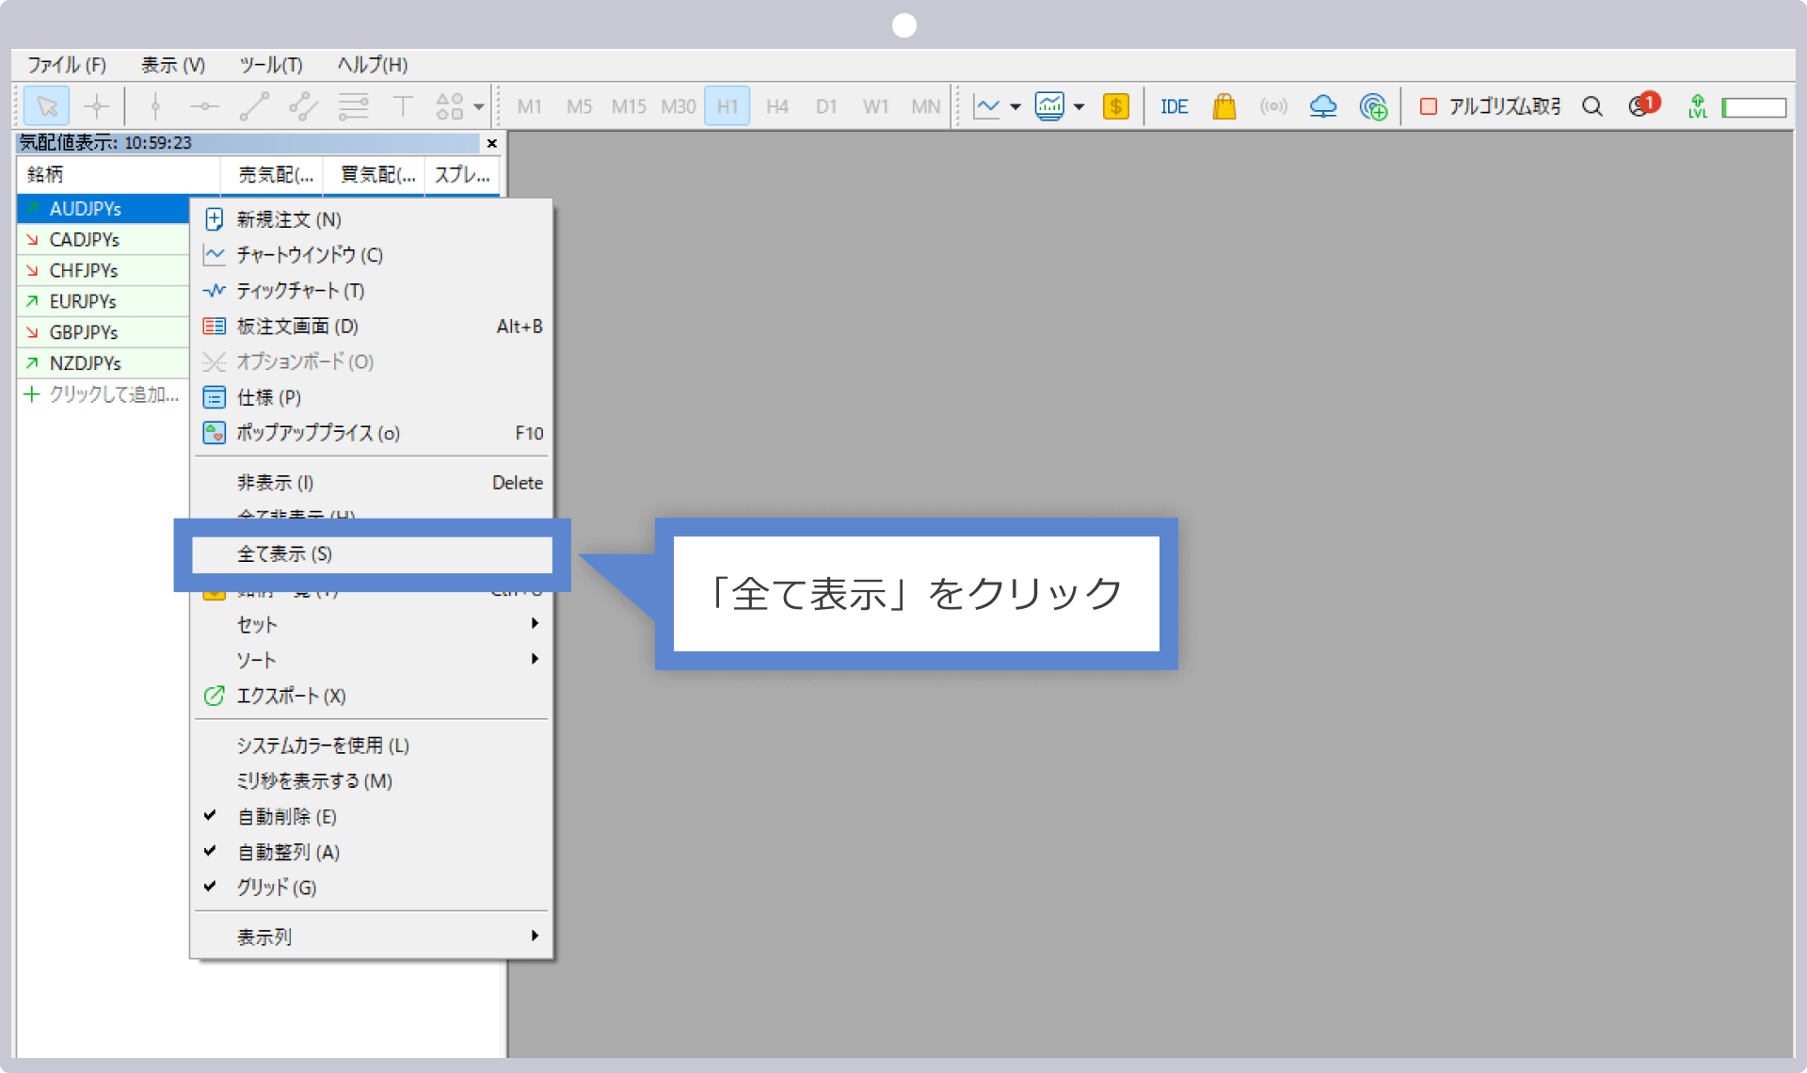Switch to M1 timeframe

[x=530, y=106]
